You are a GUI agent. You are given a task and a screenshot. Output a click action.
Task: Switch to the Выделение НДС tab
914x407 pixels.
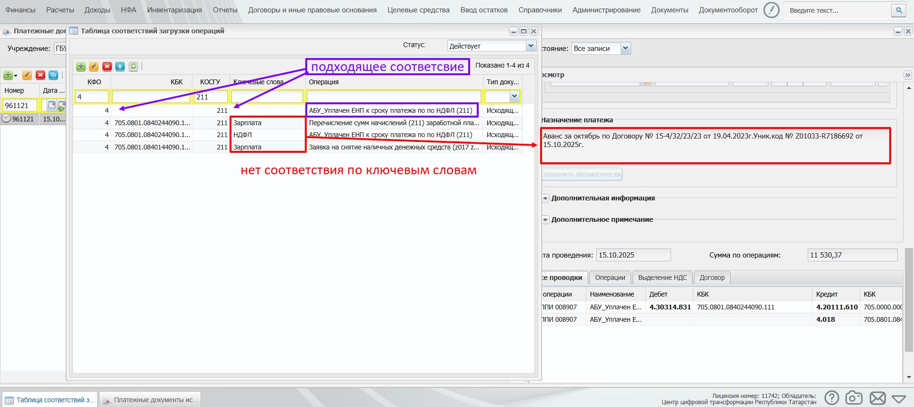(x=663, y=278)
